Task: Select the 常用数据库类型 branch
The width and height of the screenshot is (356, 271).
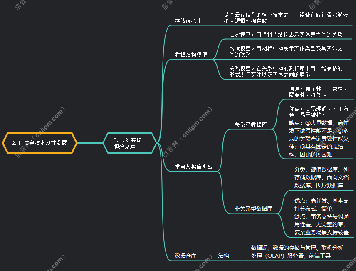Action: click(193, 167)
